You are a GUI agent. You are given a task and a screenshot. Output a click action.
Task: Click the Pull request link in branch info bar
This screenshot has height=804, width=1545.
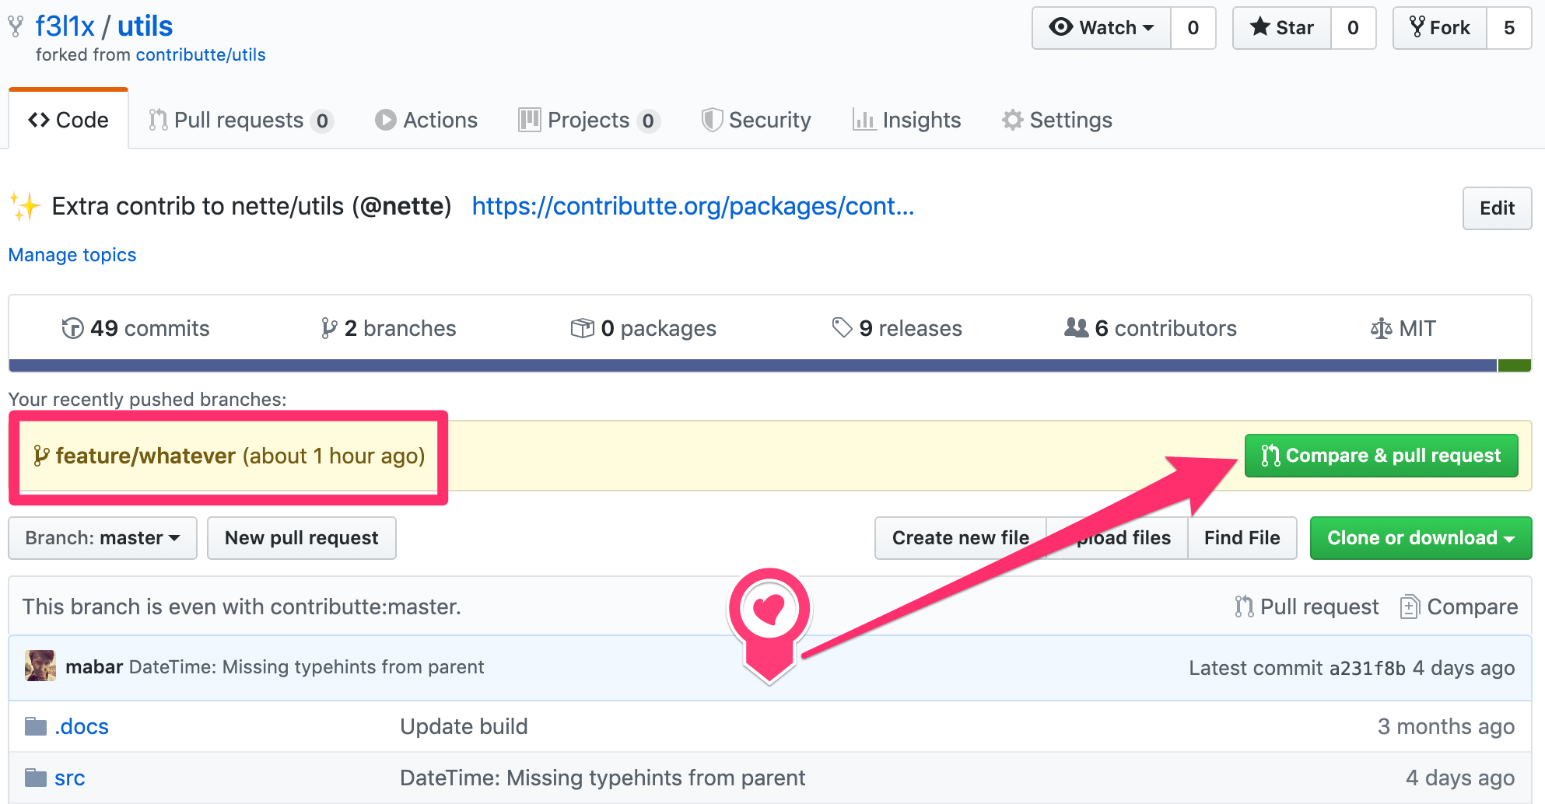[1307, 606]
